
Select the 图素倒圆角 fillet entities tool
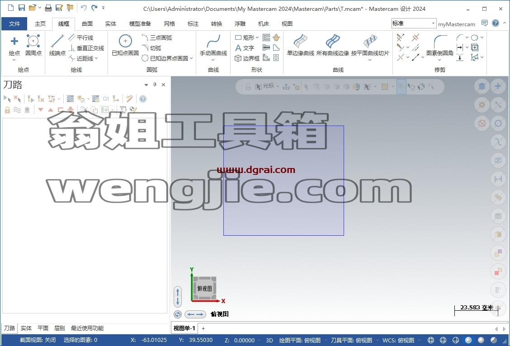coord(440,45)
